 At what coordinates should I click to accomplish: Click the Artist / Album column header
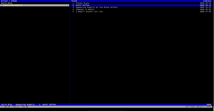[x=9, y=1]
